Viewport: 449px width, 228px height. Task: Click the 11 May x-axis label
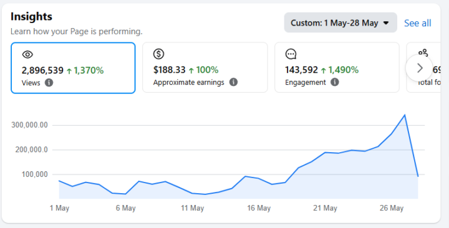tap(193, 208)
